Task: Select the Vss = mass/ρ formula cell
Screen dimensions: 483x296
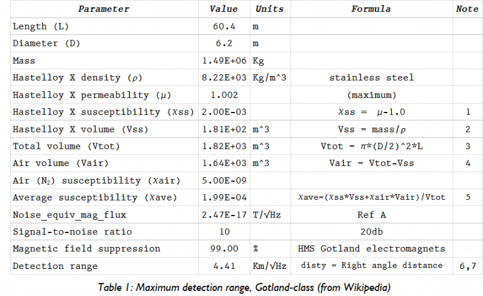Action: pyautogui.click(x=371, y=129)
